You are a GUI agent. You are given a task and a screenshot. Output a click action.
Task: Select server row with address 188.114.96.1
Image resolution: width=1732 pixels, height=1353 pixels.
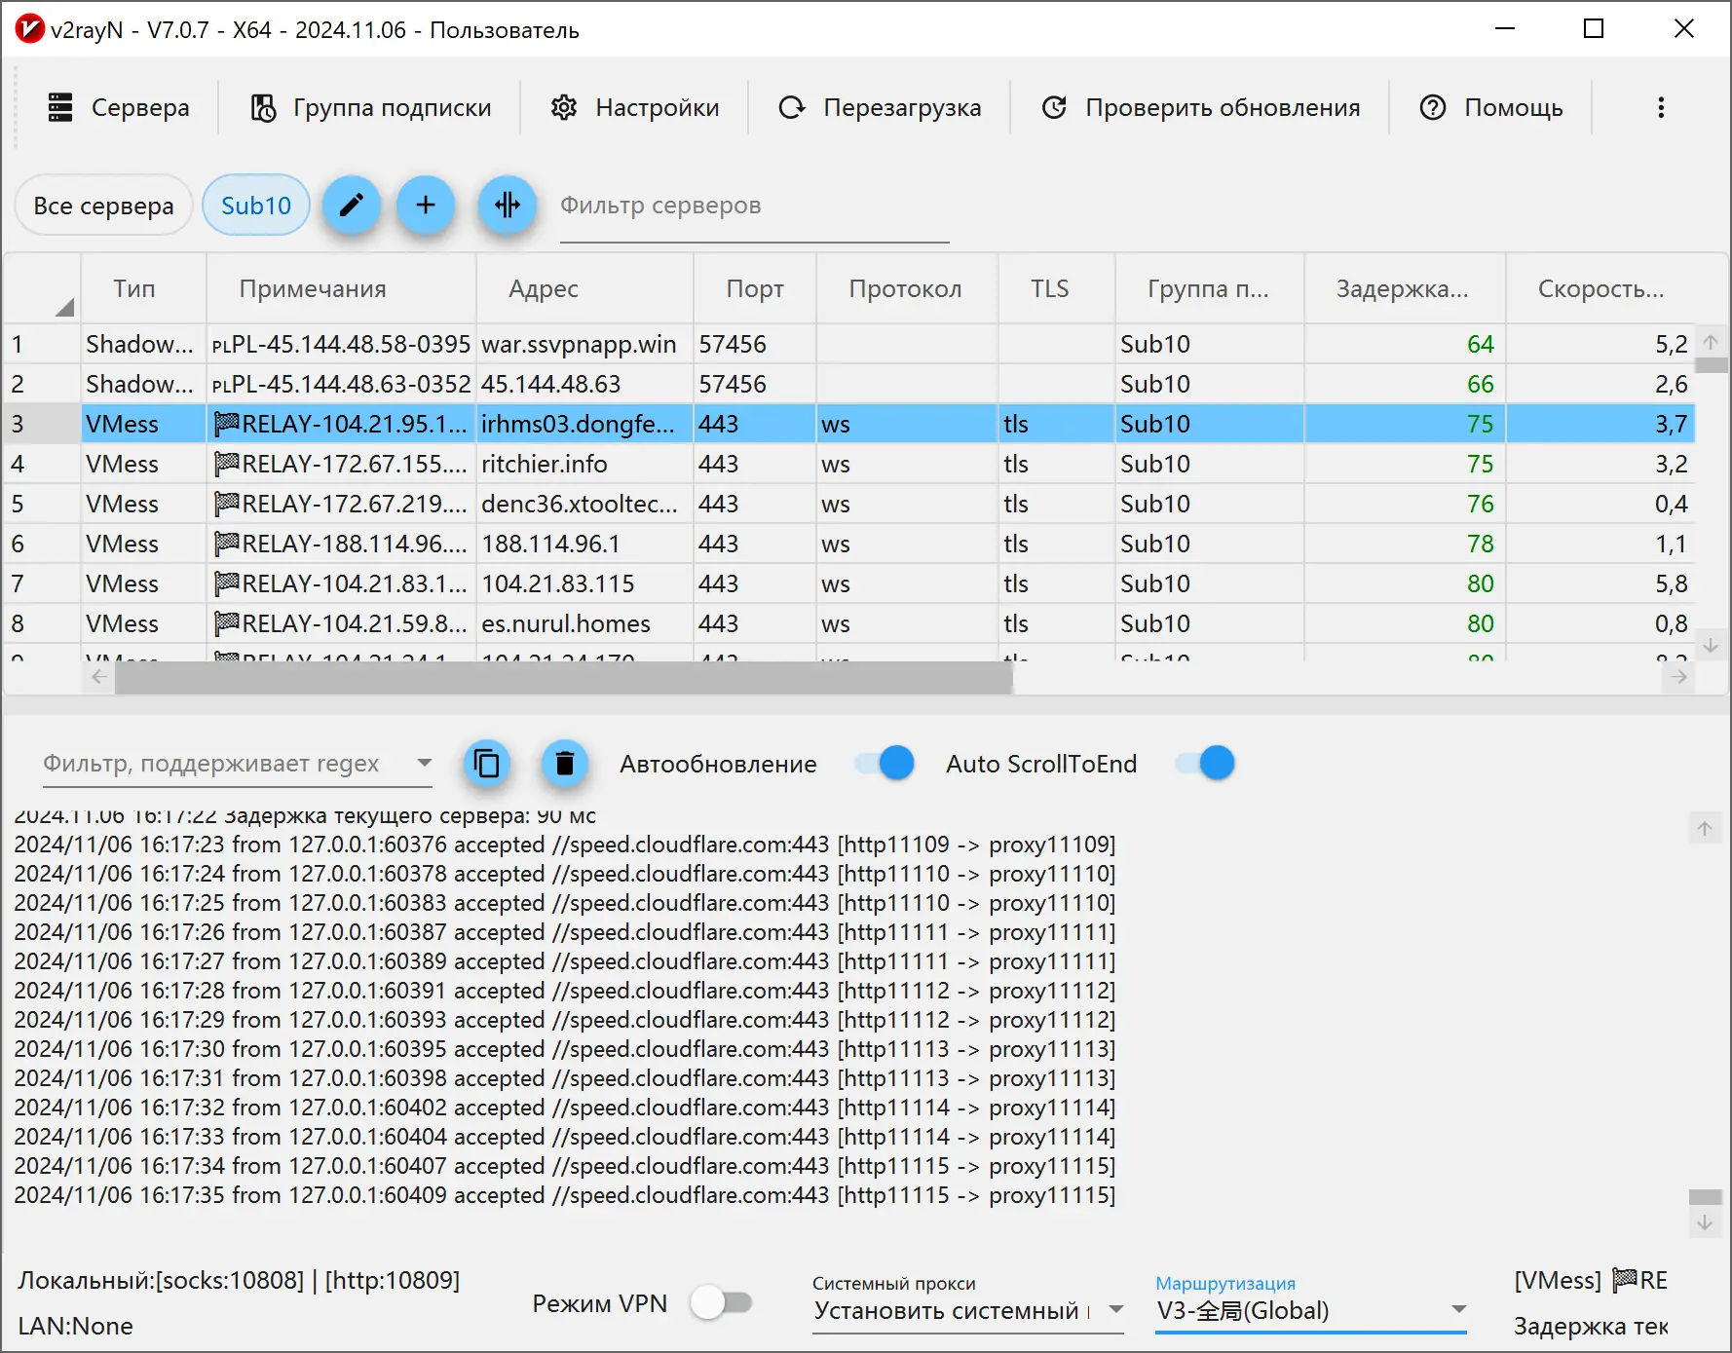coord(849,544)
